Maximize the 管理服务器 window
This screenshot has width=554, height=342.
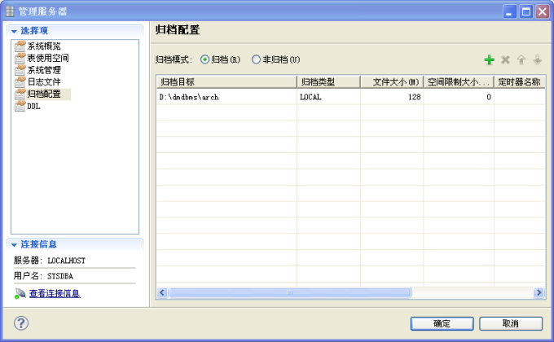click(x=525, y=11)
